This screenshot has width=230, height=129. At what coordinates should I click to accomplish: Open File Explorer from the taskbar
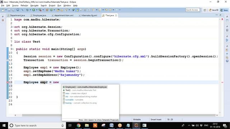[87, 125]
